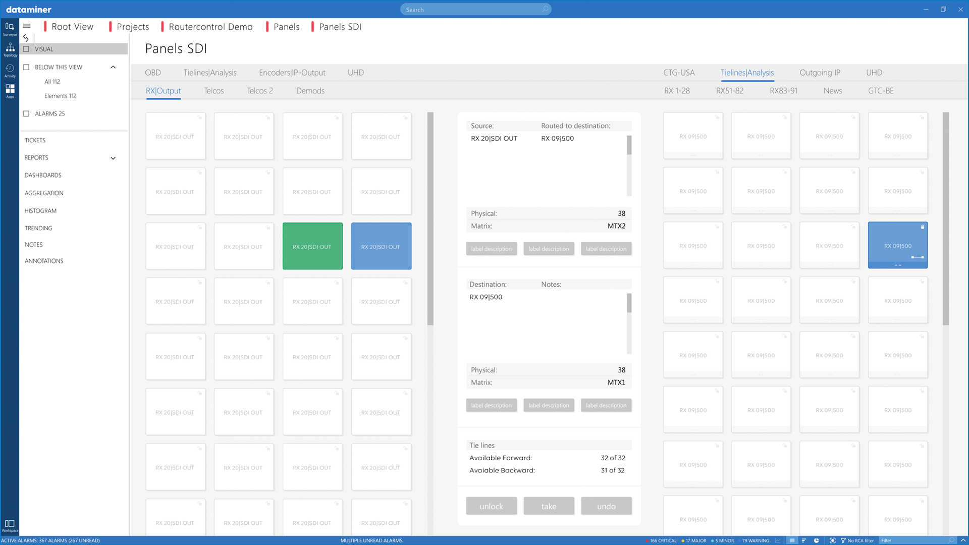Click the magnifier icon in alarm filter box
This screenshot has height=545, width=969.
click(951, 540)
